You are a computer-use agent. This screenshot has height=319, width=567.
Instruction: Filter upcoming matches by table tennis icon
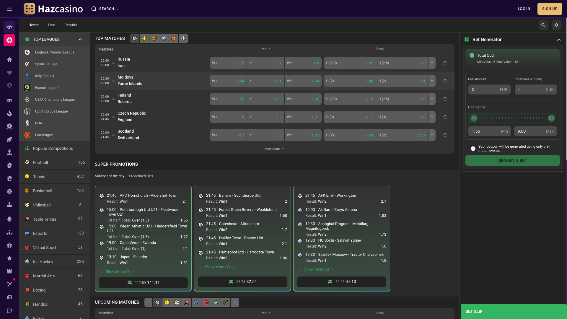187,302
